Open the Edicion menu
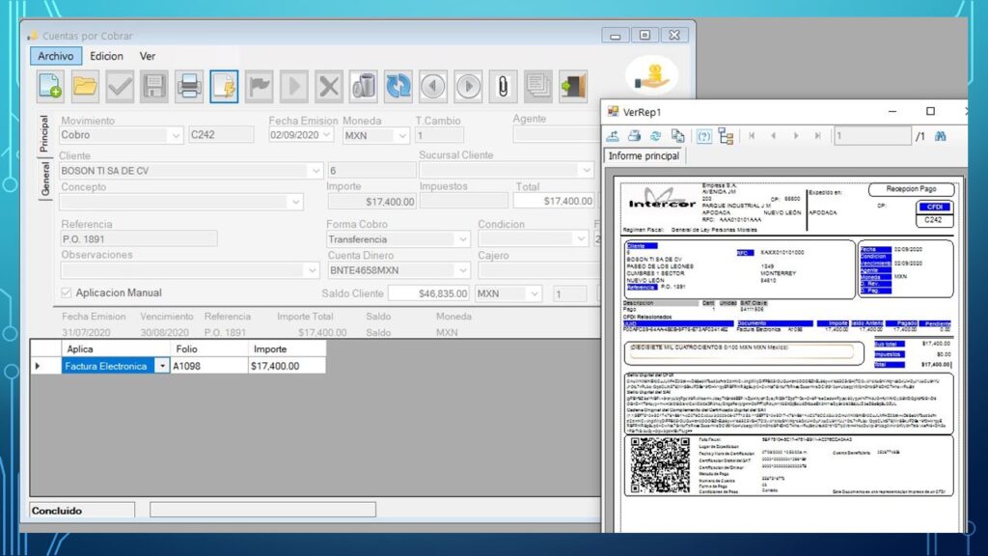 [106, 56]
